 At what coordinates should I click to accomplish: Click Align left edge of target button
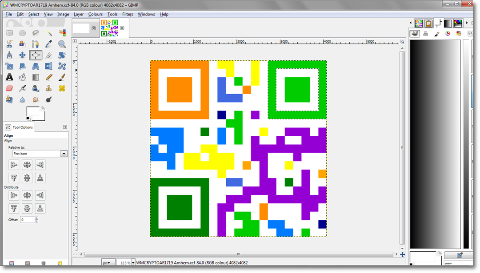click(14, 165)
